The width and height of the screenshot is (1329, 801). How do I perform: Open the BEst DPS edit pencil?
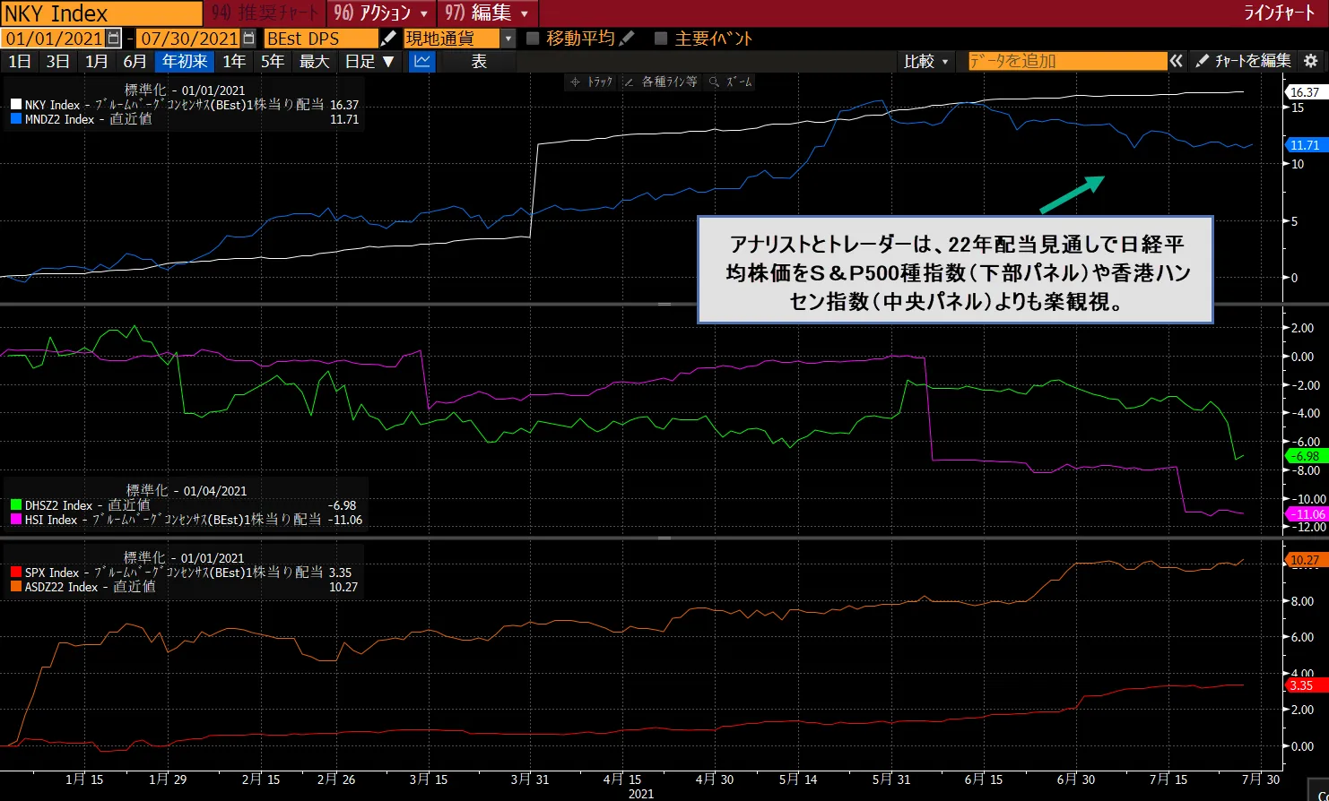pyautogui.click(x=390, y=38)
